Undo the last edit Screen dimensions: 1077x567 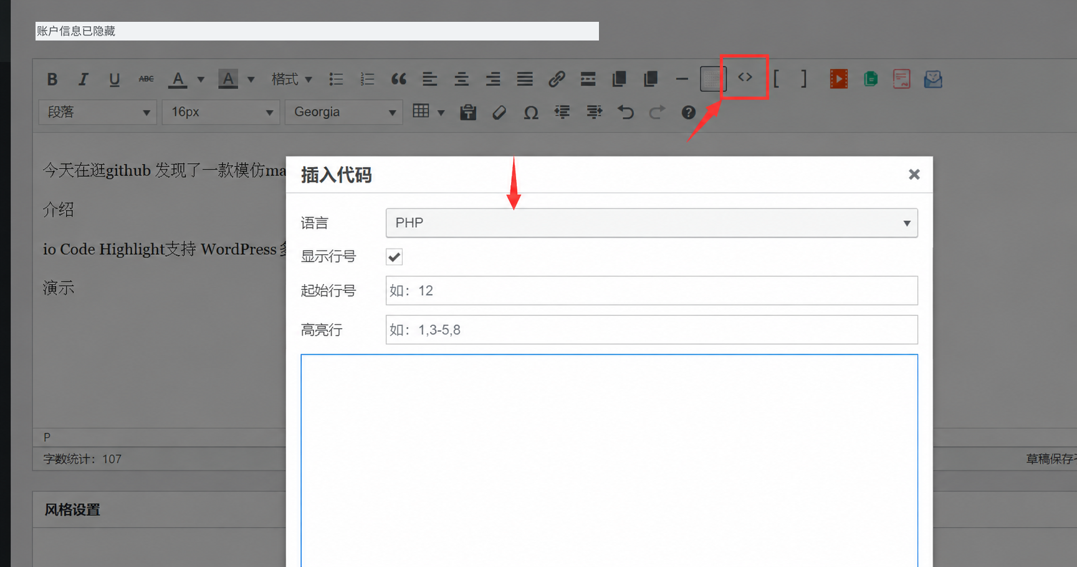626,112
